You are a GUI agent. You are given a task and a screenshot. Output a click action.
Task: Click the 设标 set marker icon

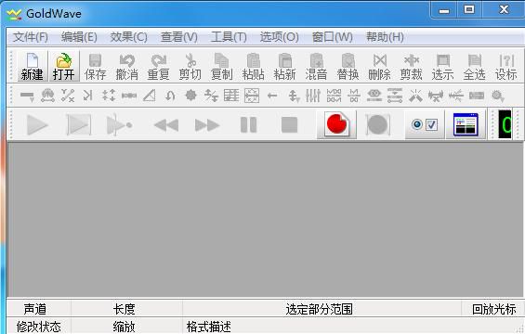pos(505,66)
